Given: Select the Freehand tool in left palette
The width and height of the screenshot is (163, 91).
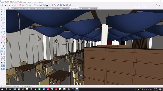Looking at the screenshot, I should click(4, 18).
